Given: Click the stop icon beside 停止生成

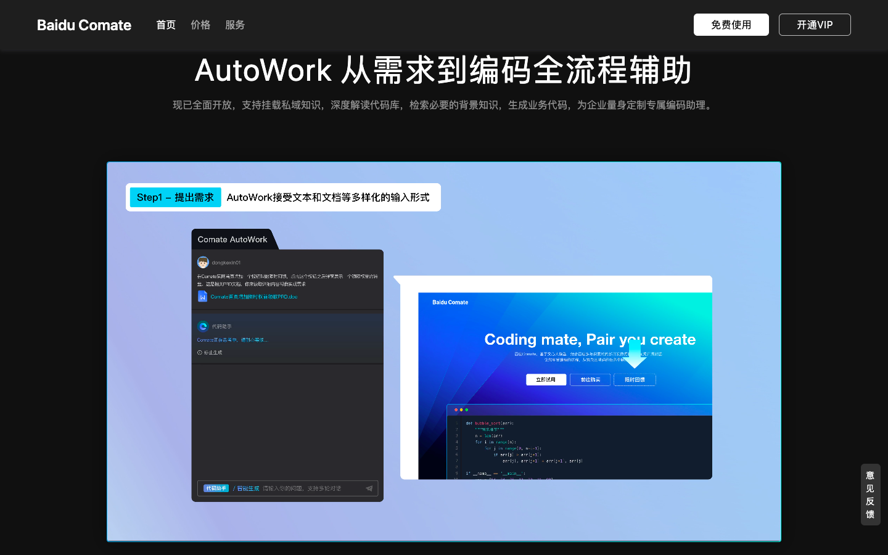Looking at the screenshot, I should pos(199,352).
